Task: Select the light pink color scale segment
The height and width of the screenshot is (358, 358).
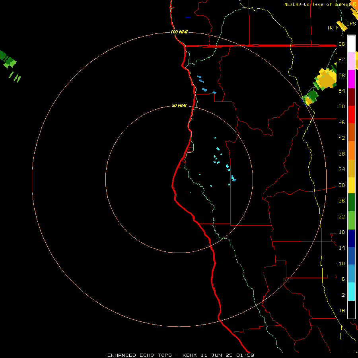Action: (351, 61)
